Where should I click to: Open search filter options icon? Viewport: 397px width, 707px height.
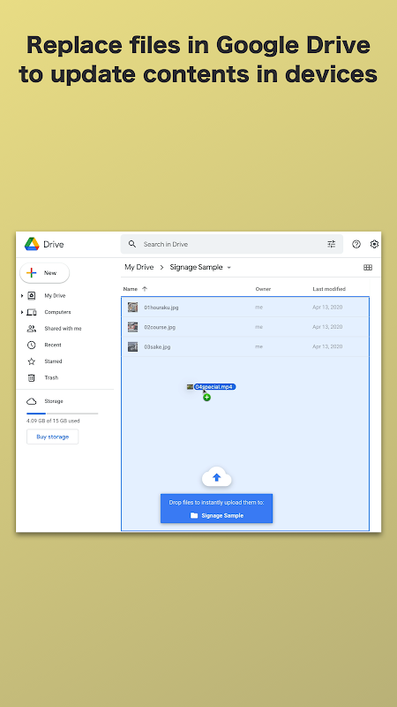pyautogui.click(x=332, y=245)
